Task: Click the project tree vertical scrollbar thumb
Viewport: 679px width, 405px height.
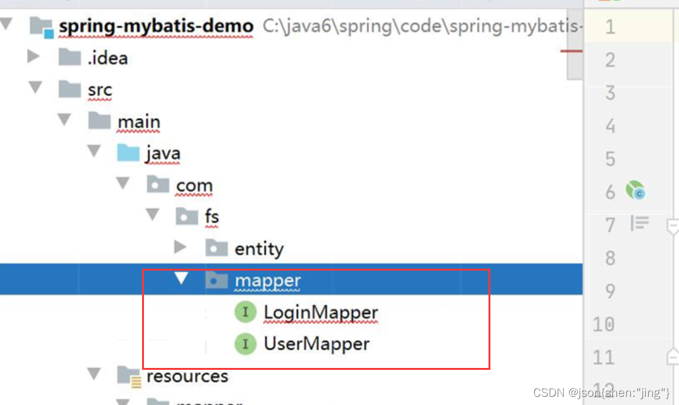Action: tap(575, 45)
